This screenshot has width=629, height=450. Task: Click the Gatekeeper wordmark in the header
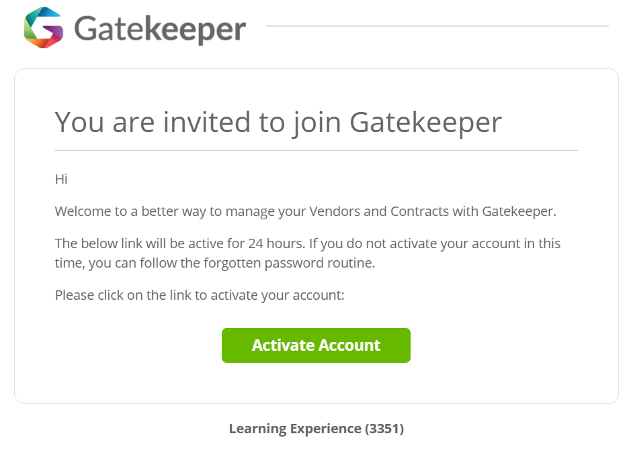pyautogui.click(x=160, y=30)
